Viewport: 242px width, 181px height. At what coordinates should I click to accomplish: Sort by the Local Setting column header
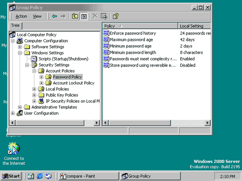194,26
